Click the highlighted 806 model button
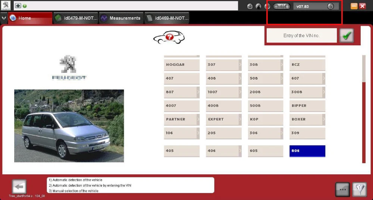This screenshot has height=200, width=373. [x=307, y=151]
